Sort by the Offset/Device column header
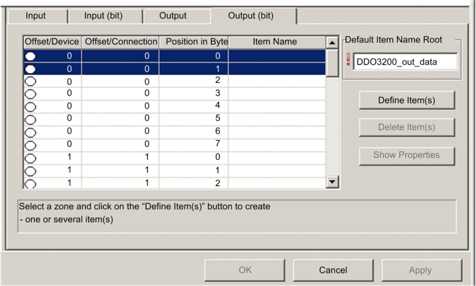Viewport: 476px width, 286px height. pos(52,42)
